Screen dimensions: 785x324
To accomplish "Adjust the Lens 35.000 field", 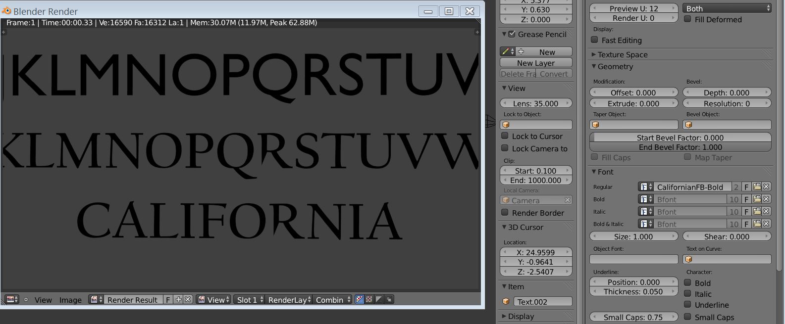I will pyautogui.click(x=536, y=103).
